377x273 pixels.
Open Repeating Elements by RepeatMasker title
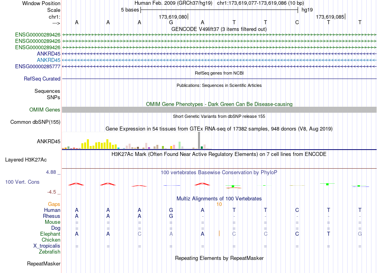pyautogui.click(x=219, y=258)
